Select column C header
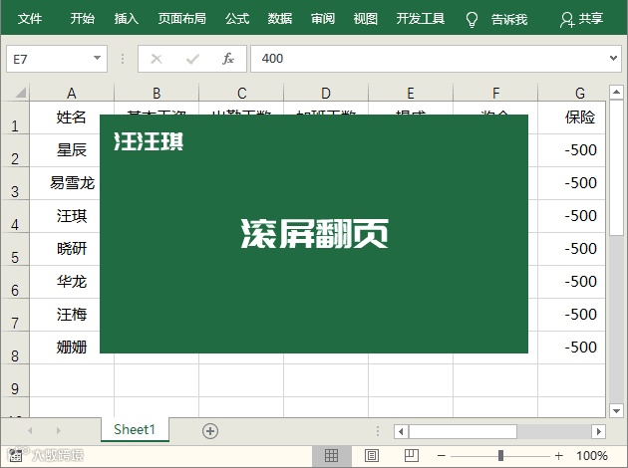 tap(241, 93)
